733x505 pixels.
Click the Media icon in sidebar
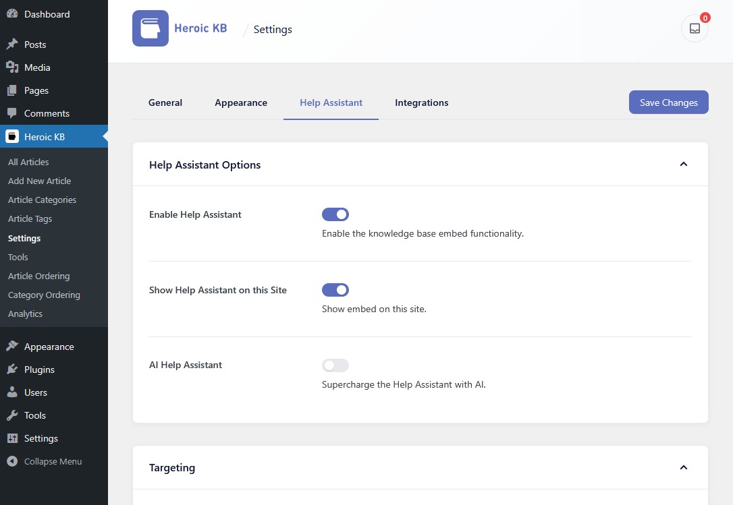coord(12,67)
